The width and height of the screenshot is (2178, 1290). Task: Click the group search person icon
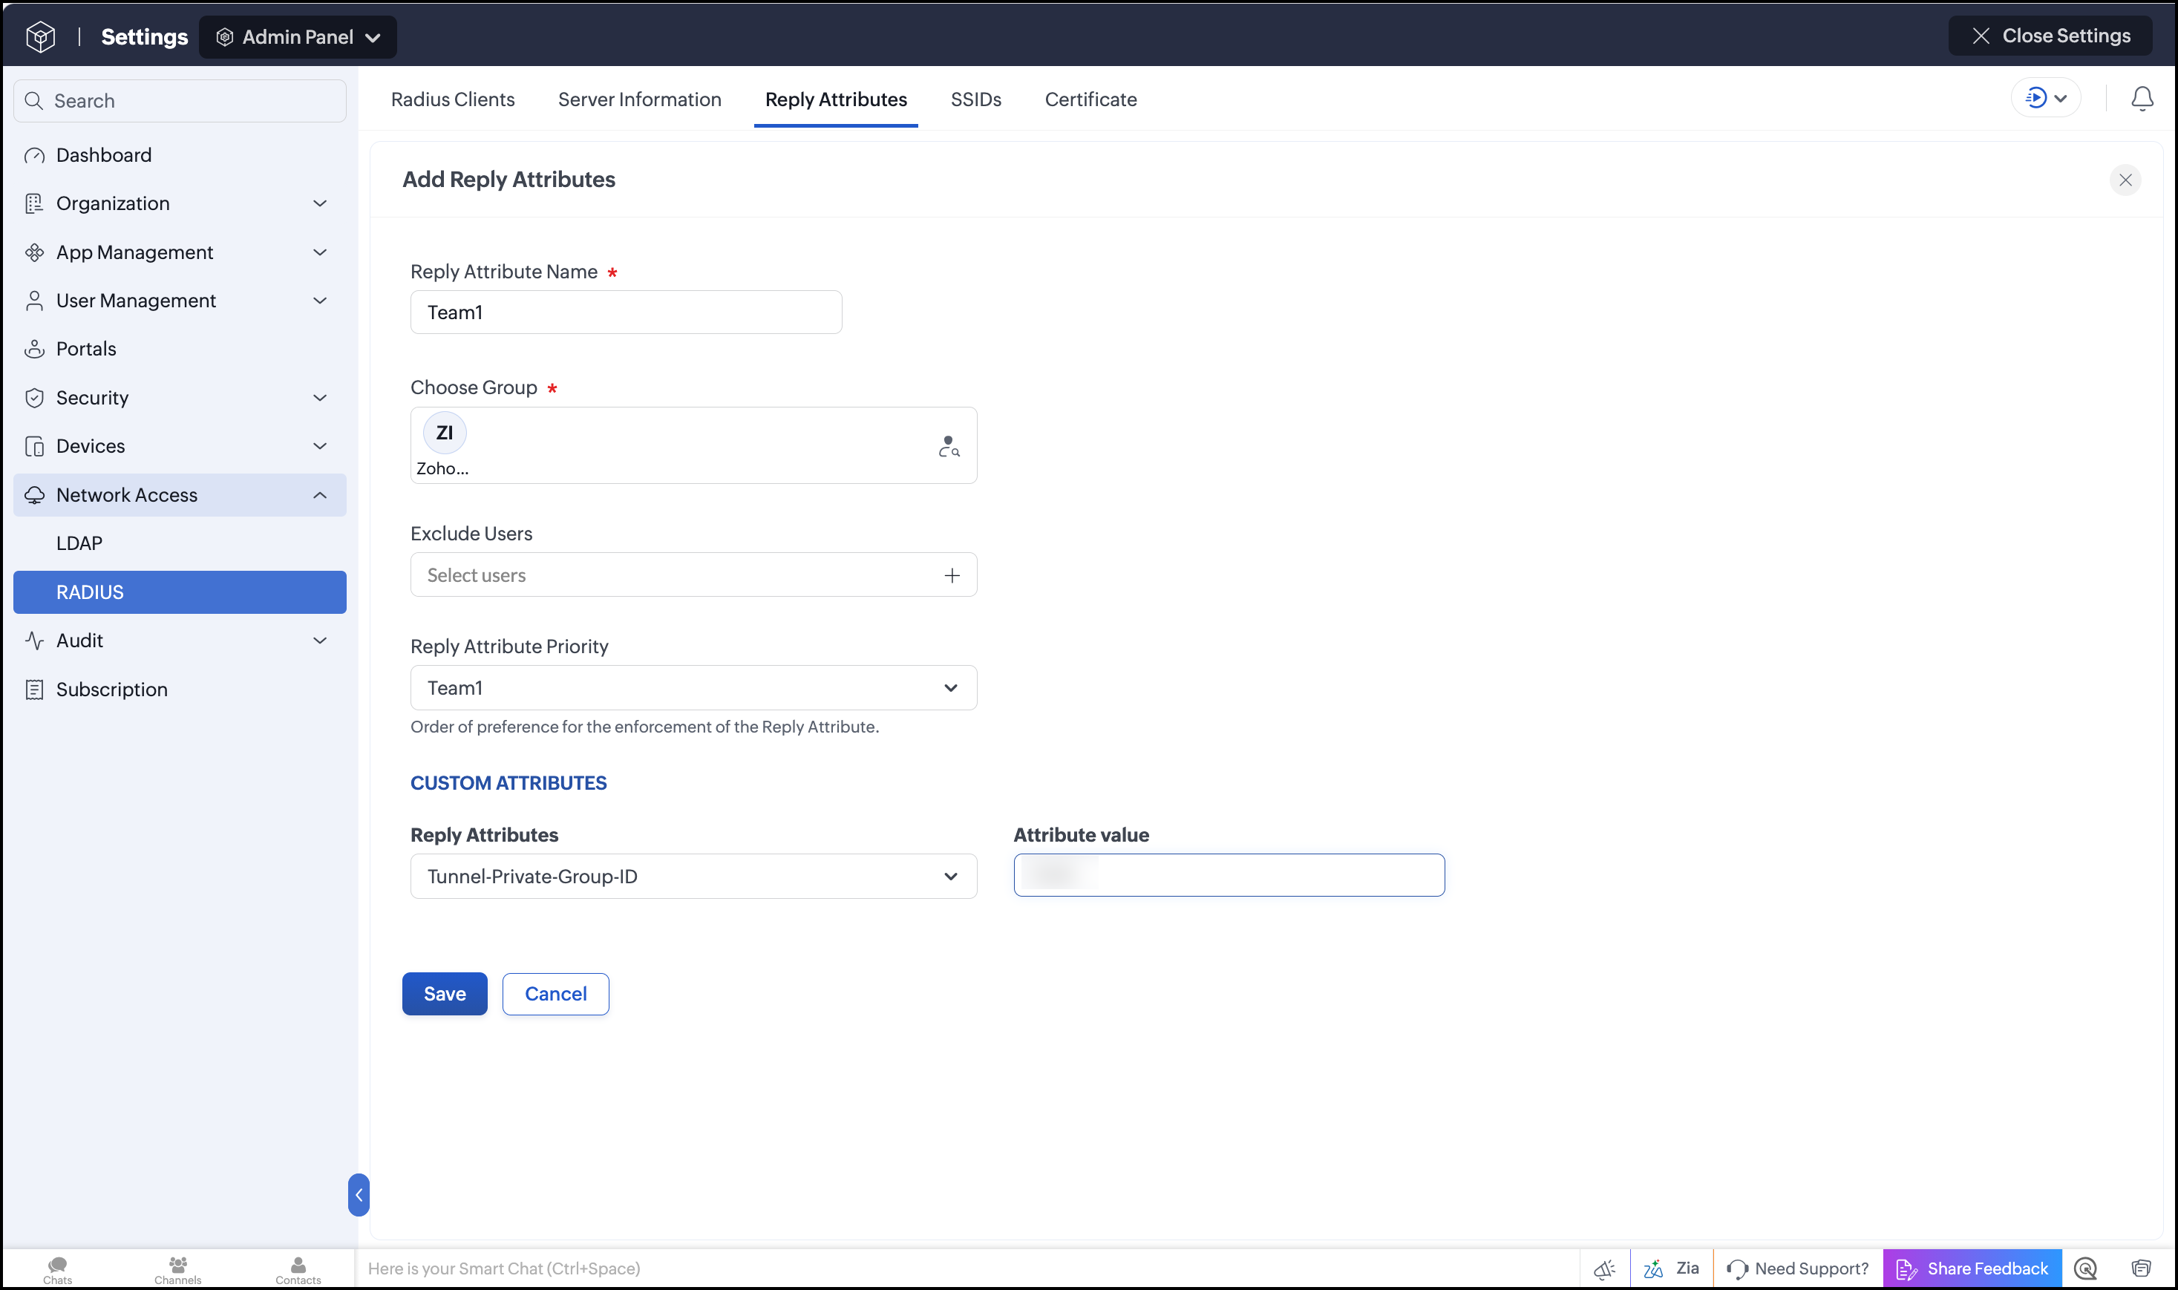(x=949, y=446)
